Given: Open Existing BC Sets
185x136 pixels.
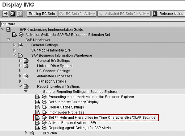Looking at the screenshot, I should click(x=42, y=14).
